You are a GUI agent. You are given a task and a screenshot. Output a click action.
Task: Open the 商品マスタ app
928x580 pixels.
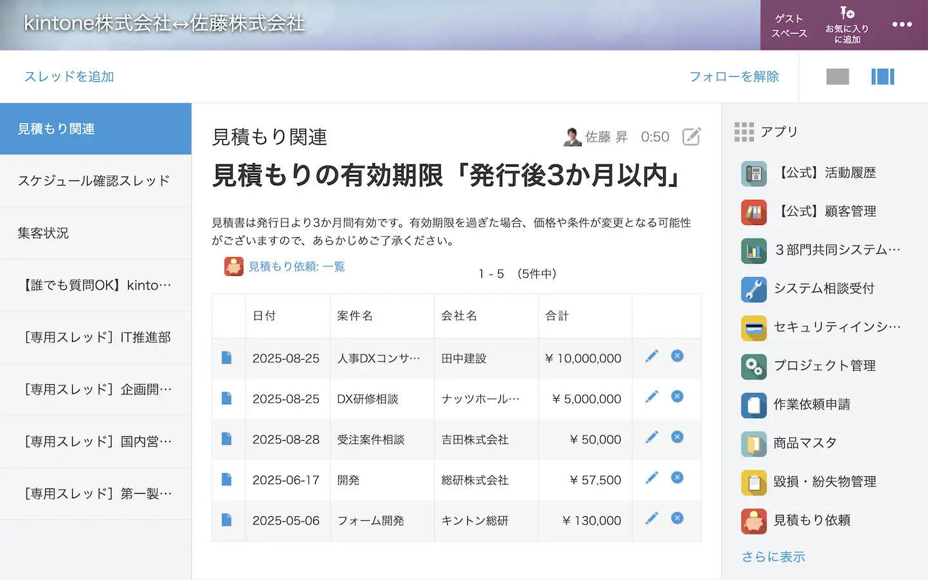coord(804,443)
